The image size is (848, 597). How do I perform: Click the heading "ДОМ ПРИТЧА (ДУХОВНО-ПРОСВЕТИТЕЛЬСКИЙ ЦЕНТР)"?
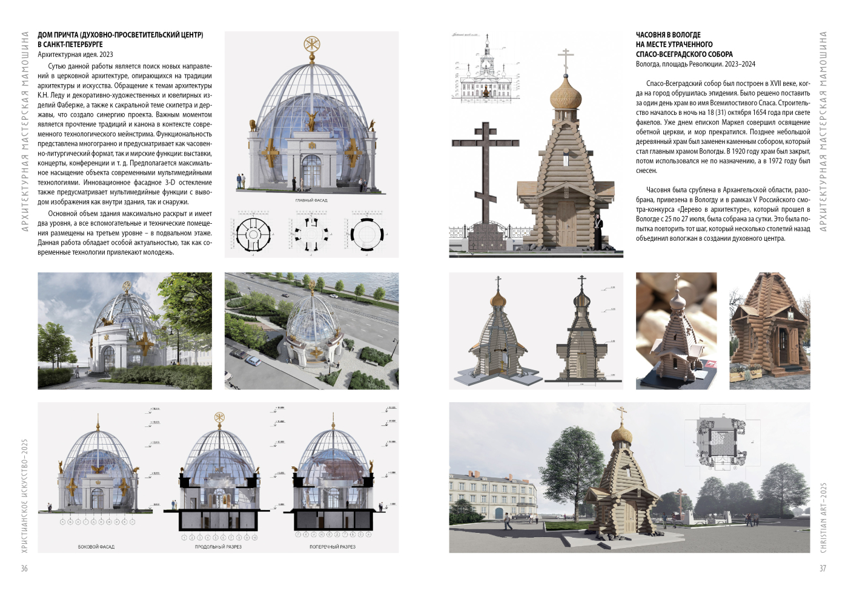(x=121, y=35)
